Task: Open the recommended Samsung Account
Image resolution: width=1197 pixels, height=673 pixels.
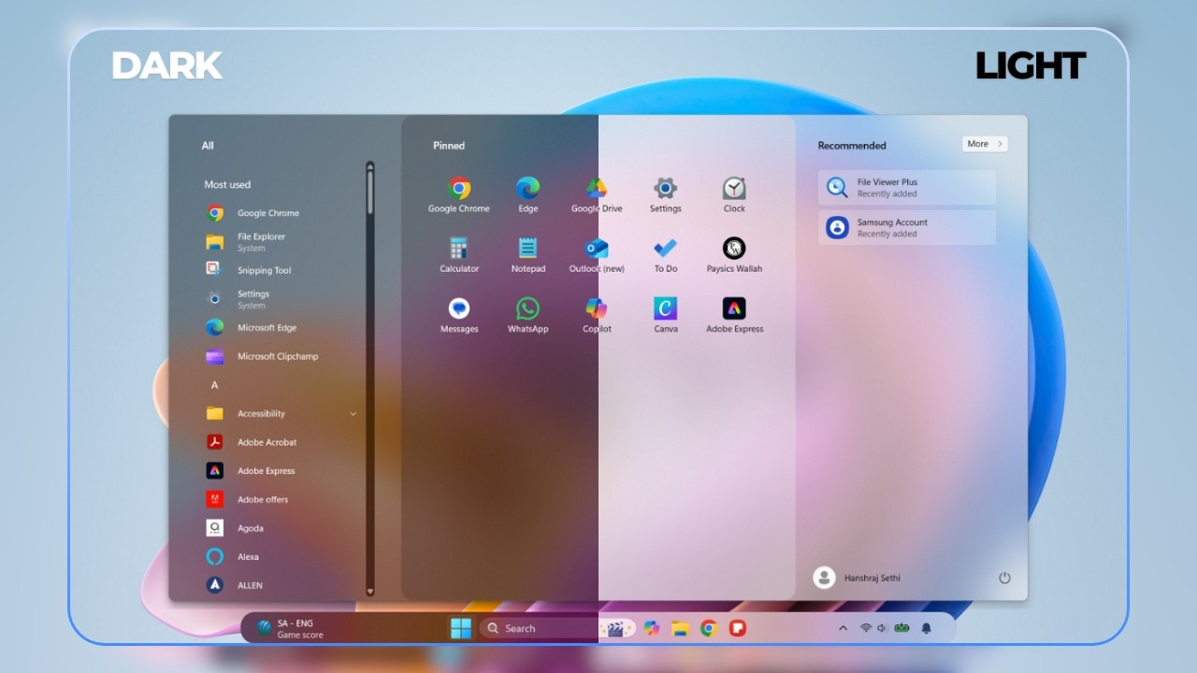Action: coord(907,228)
